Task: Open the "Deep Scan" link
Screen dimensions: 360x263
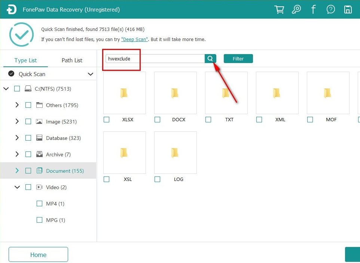Action: coord(135,40)
